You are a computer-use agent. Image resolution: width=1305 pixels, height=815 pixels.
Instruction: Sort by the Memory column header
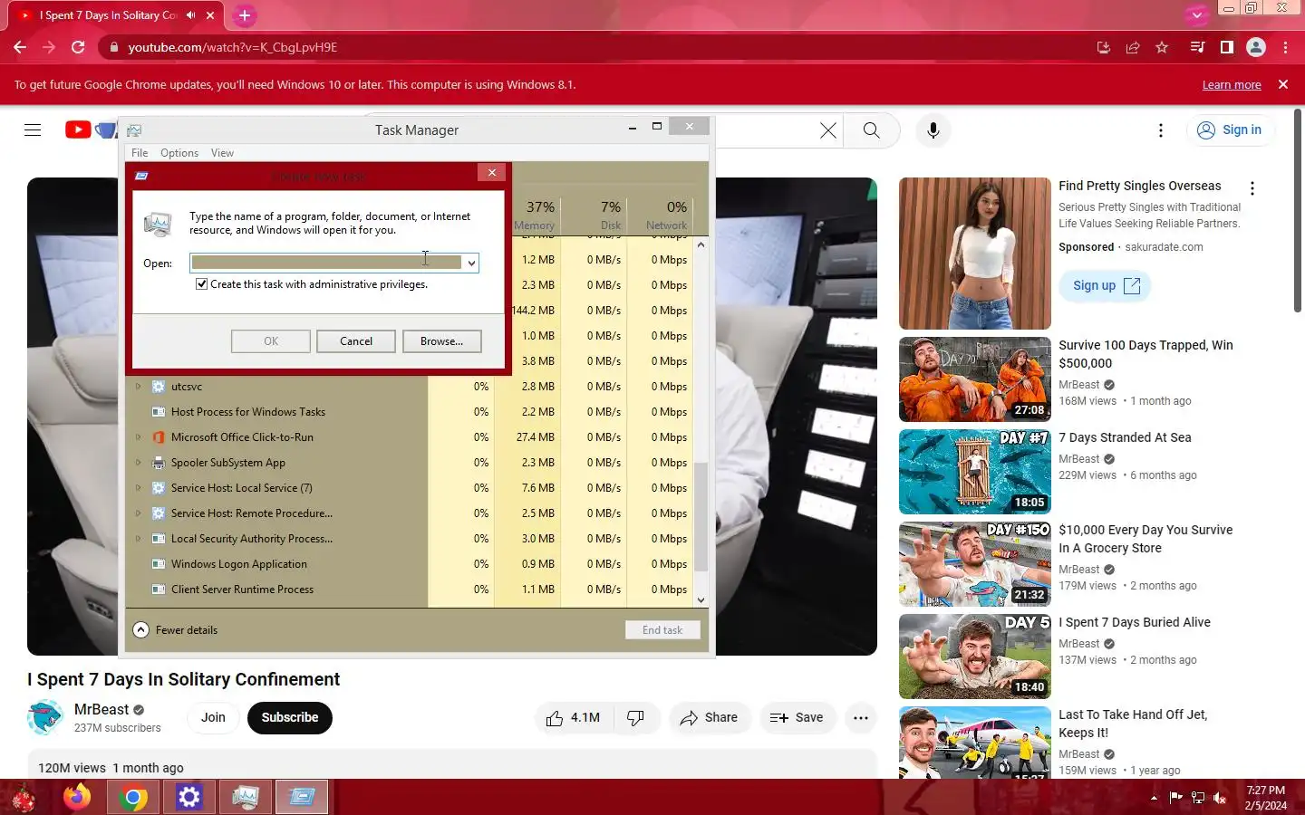pyautogui.click(x=535, y=216)
